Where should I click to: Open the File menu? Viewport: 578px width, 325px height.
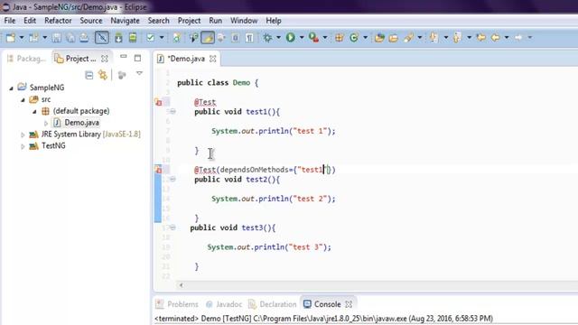coord(10,21)
